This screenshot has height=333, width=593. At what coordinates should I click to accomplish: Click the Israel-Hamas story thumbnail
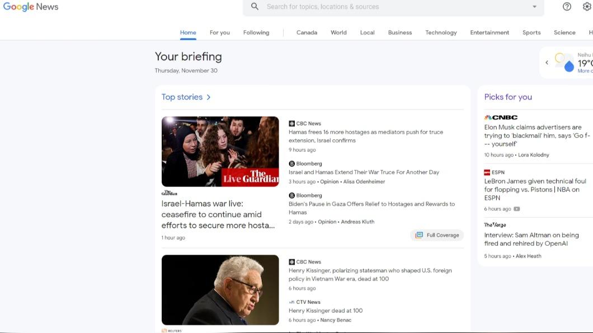(x=220, y=151)
